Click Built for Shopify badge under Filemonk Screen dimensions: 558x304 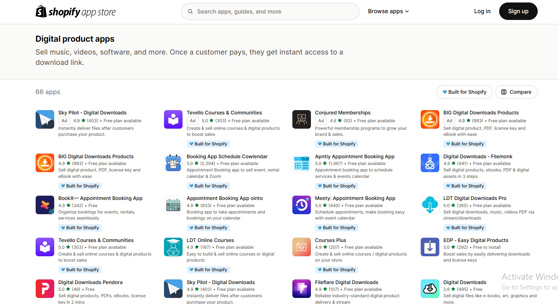coord(465,186)
